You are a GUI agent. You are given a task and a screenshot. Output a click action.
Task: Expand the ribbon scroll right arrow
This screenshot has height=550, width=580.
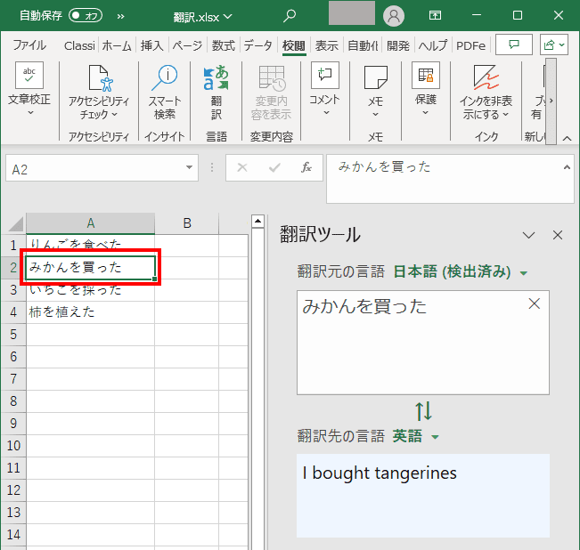[x=551, y=101]
